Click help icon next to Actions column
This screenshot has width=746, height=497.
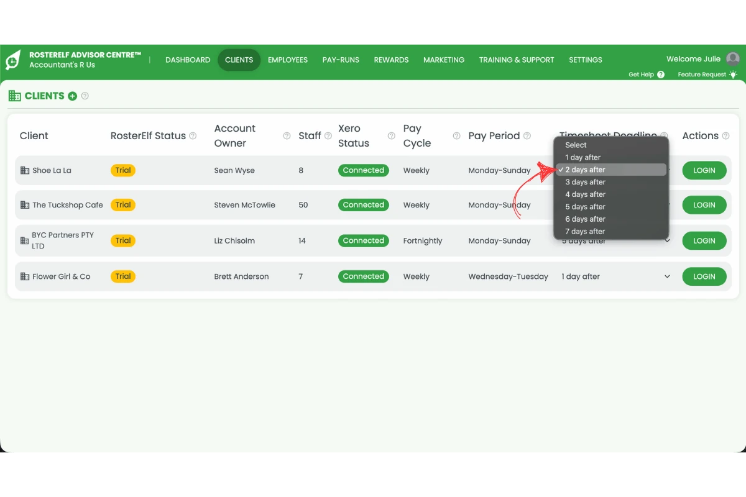726,136
